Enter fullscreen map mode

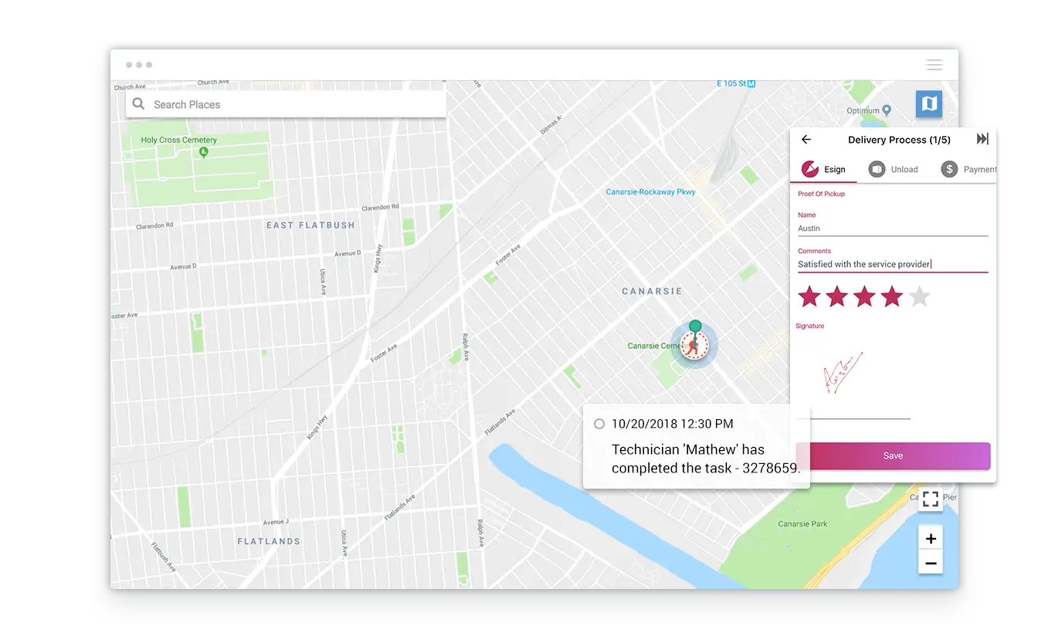(930, 499)
